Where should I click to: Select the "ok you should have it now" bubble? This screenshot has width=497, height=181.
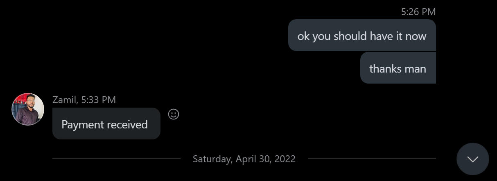(361, 35)
